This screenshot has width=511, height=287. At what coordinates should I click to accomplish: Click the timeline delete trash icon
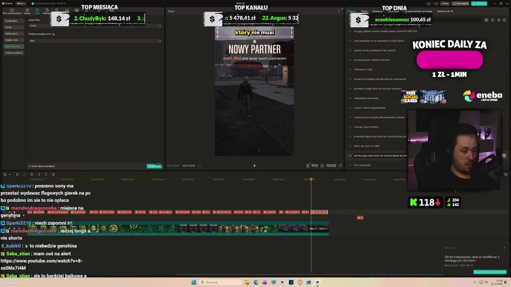(53, 174)
